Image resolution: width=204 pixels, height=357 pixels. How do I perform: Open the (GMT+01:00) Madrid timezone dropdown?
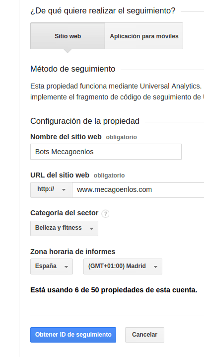[123, 267]
